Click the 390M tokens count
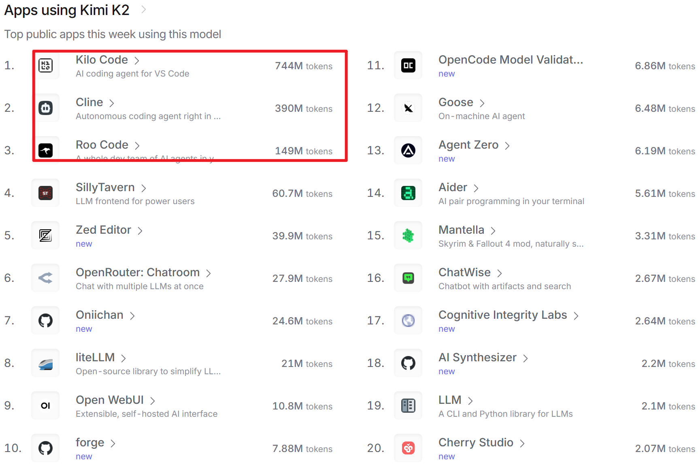 click(304, 108)
